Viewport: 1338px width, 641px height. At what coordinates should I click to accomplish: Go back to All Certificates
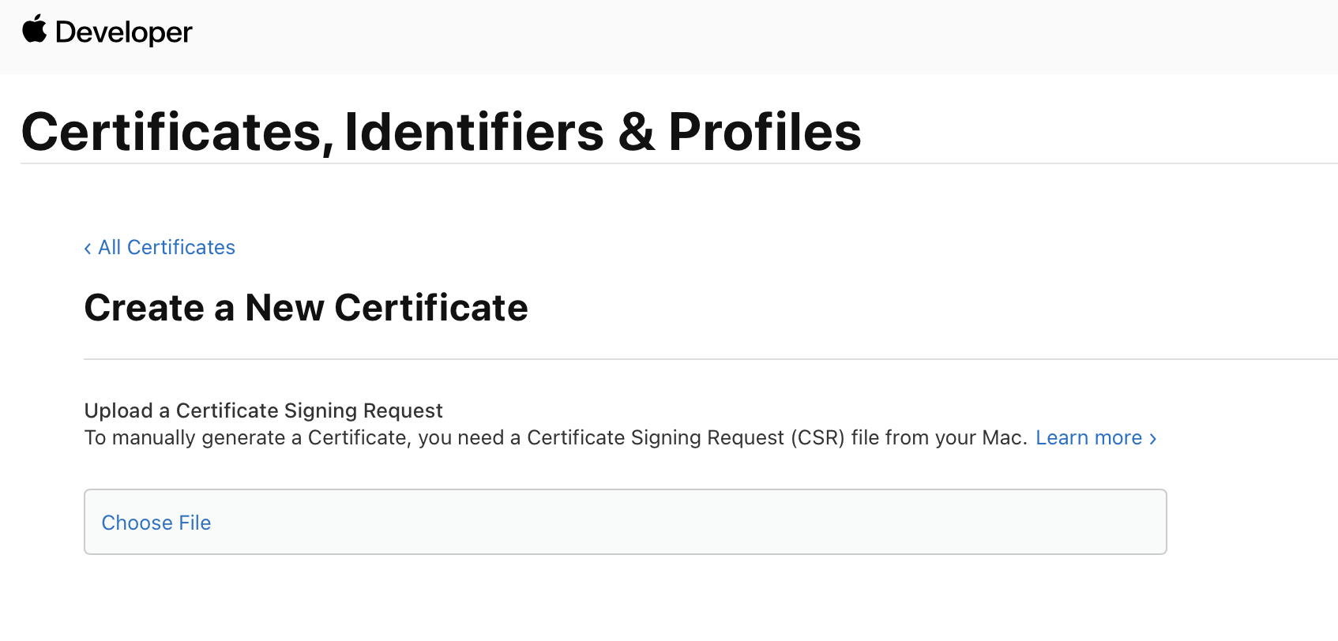(166, 248)
